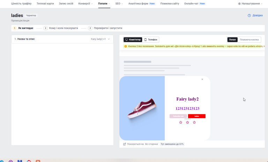
Task: Open the blue floppy disk taskbar app
Action: coord(20,161)
